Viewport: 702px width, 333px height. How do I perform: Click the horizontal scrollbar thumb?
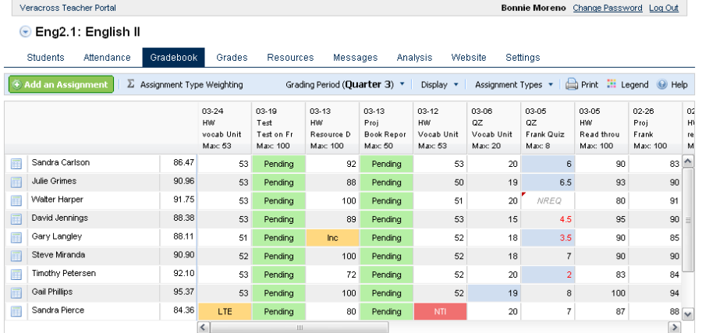[299, 328]
